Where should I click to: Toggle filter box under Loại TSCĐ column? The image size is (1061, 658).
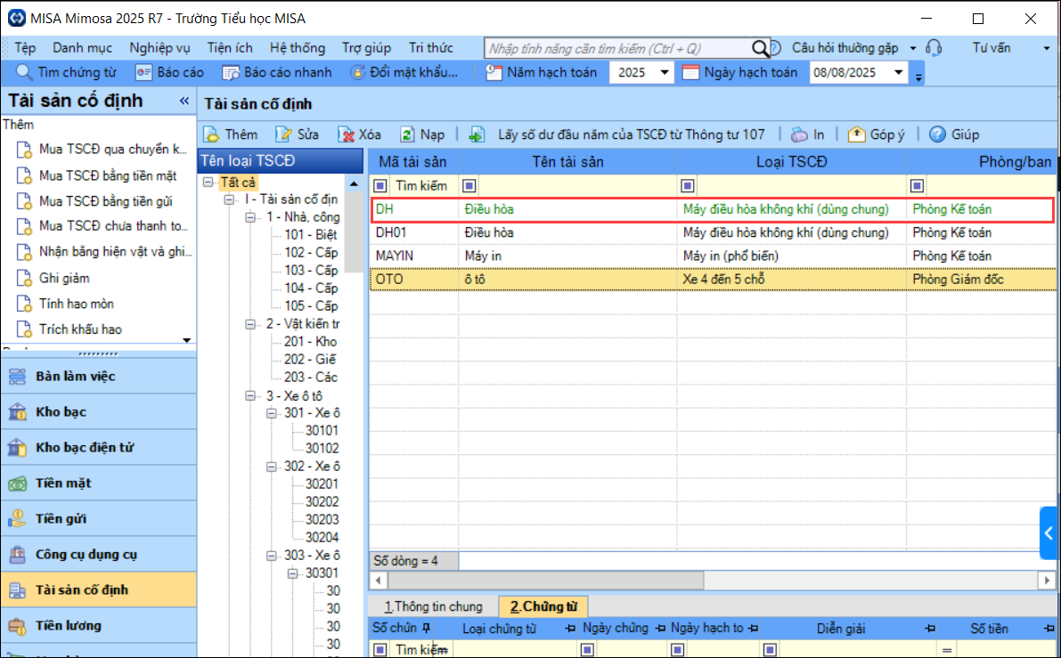tap(688, 185)
